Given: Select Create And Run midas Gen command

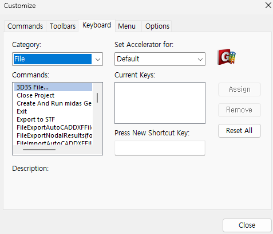Looking at the screenshot, I should (53, 103).
